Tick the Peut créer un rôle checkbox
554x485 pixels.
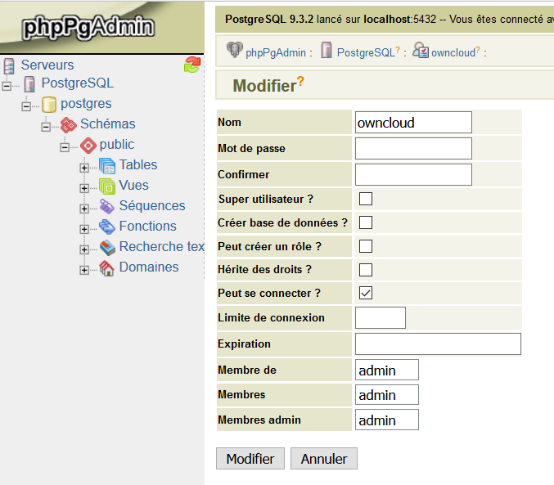coord(366,246)
